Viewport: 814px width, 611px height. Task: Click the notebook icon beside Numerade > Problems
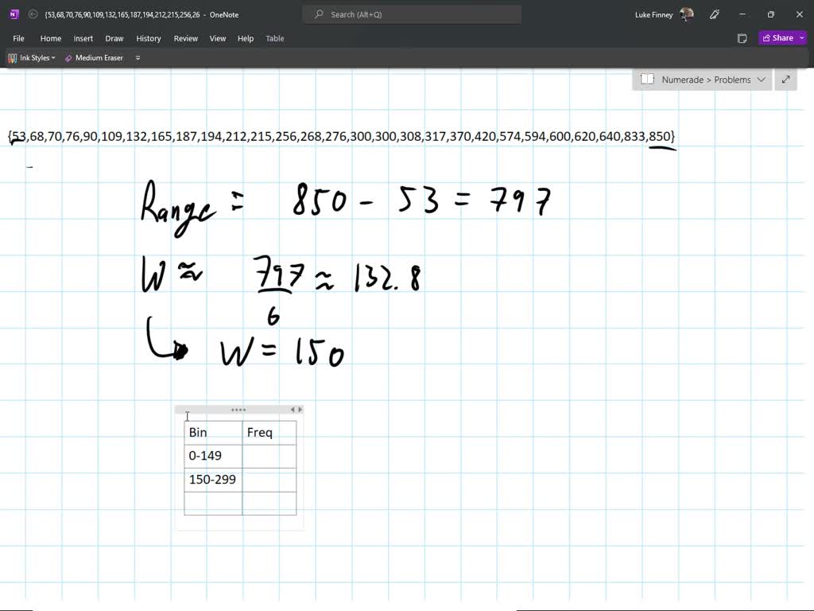click(x=649, y=80)
